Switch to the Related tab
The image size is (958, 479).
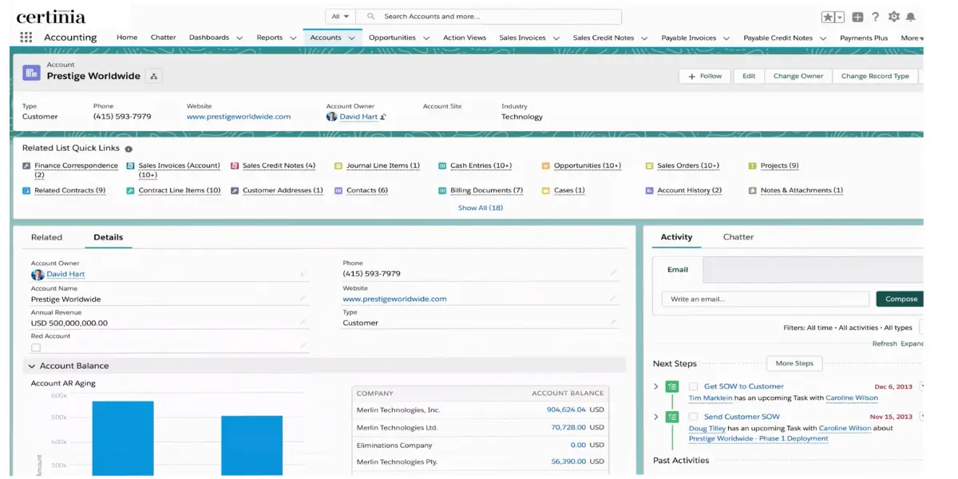tap(46, 237)
